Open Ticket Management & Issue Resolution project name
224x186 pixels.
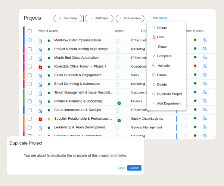[x=84, y=93]
